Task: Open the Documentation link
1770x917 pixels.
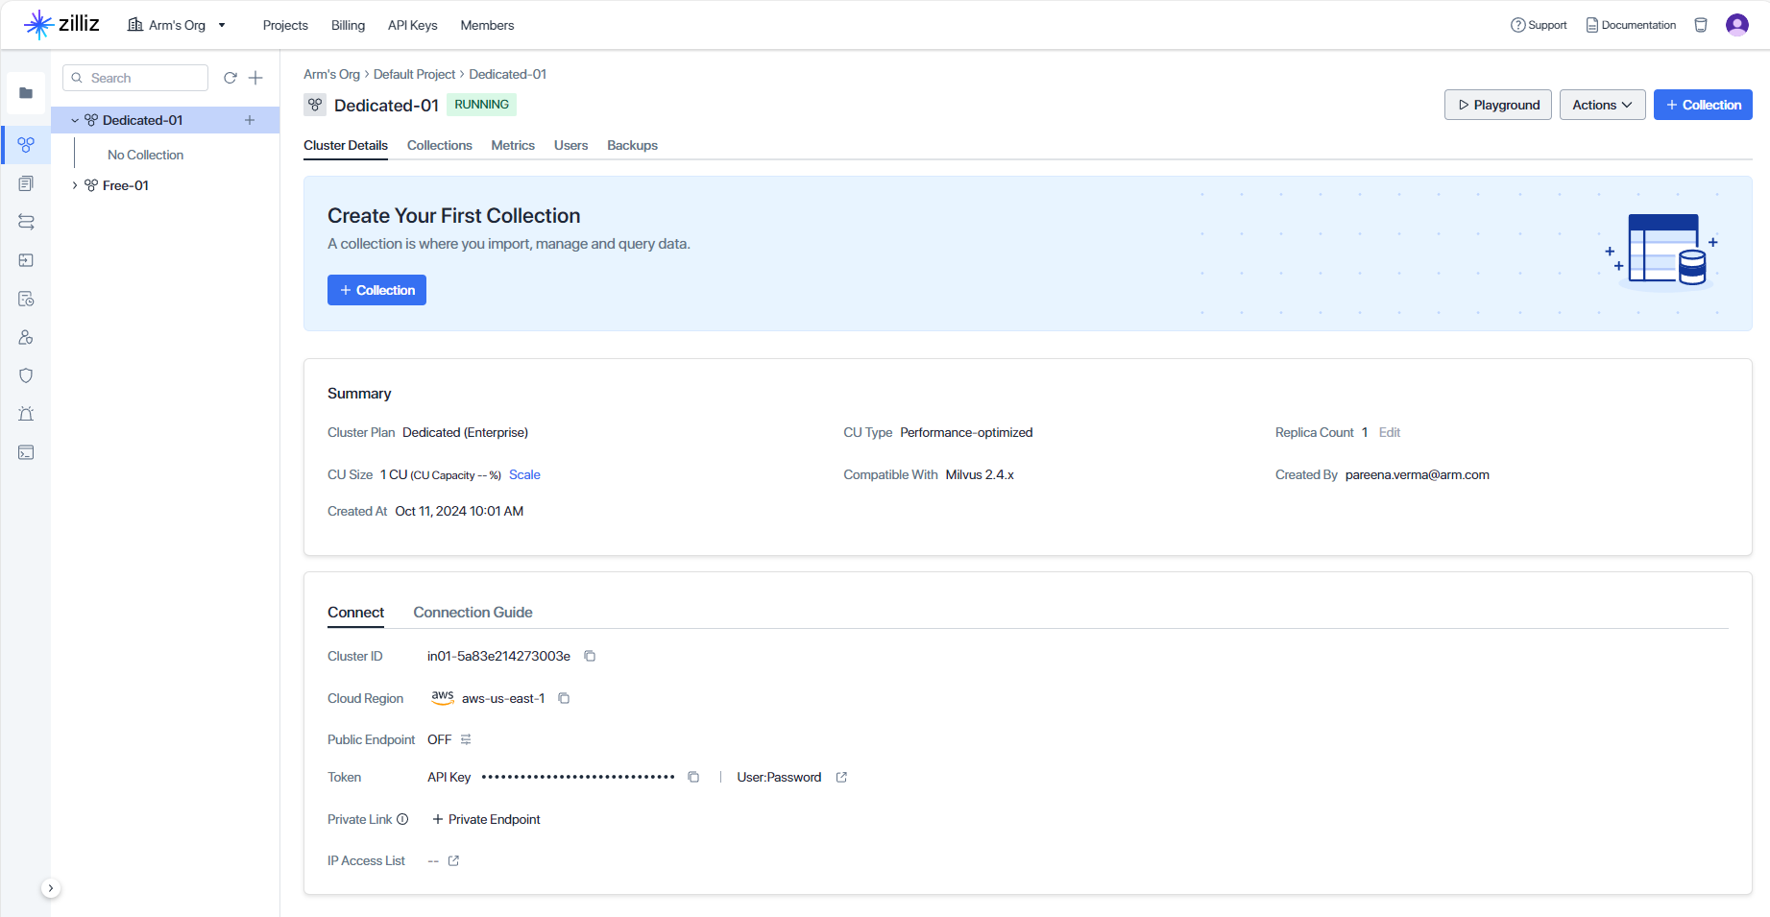Action: pyautogui.click(x=1631, y=25)
